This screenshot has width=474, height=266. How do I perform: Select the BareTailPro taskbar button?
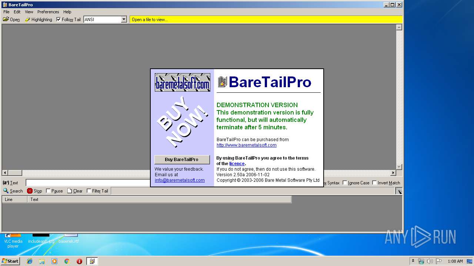pyautogui.click(x=92, y=261)
